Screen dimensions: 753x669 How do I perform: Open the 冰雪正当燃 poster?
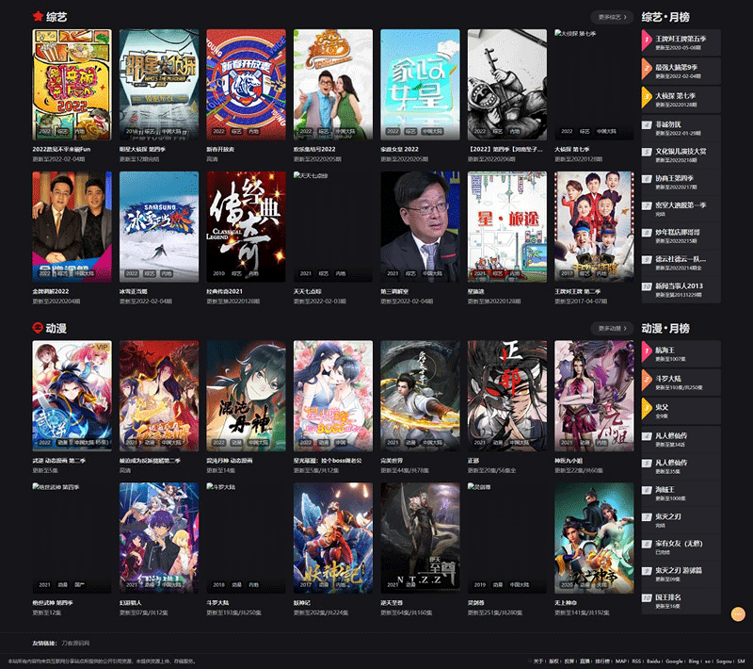(159, 227)
